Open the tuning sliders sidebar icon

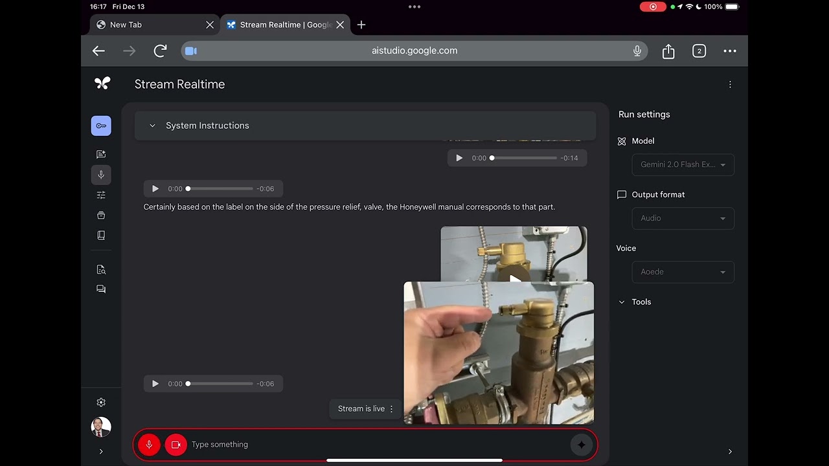[101, 195]
